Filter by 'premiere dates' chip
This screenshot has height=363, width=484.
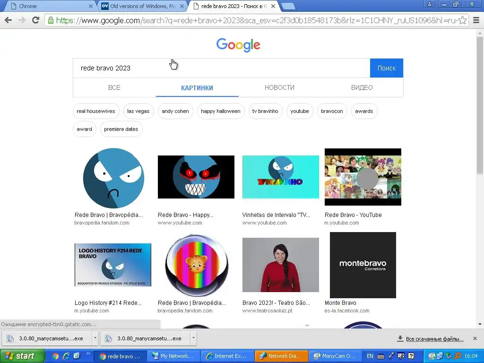(121, 129)
